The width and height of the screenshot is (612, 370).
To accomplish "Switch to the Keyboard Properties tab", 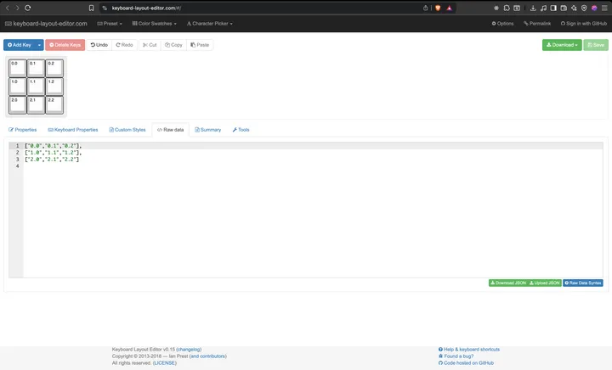I will pyautogui.click(x=73, y=130).
